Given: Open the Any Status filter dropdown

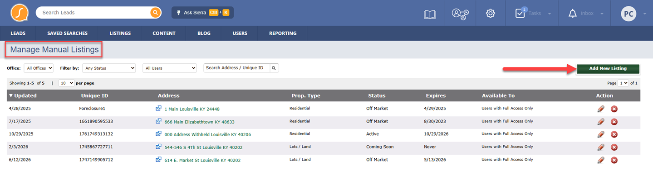Looking at the screenshot, I should point(109,68).
